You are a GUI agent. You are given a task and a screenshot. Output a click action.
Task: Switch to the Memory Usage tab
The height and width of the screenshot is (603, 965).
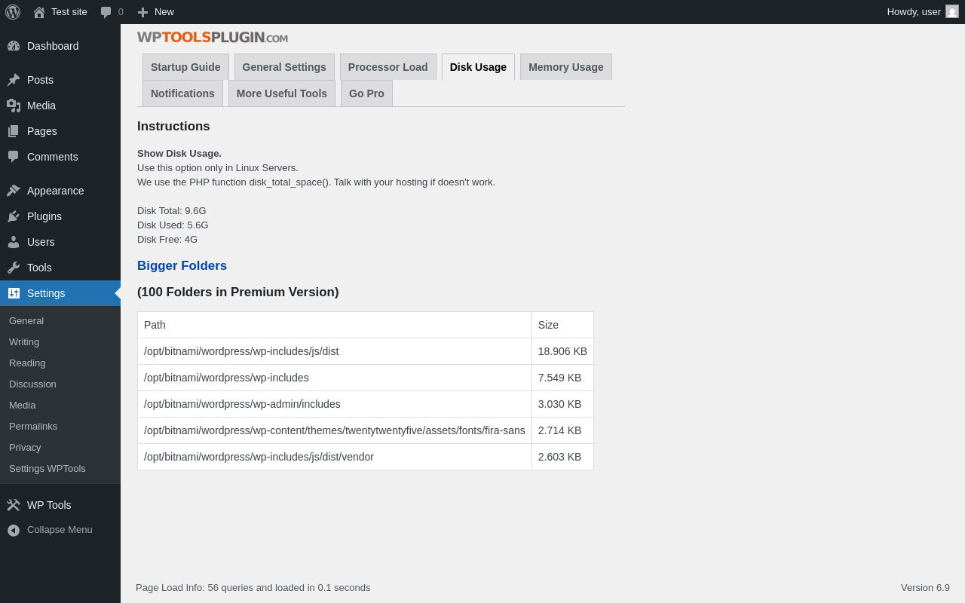(565, 67)
